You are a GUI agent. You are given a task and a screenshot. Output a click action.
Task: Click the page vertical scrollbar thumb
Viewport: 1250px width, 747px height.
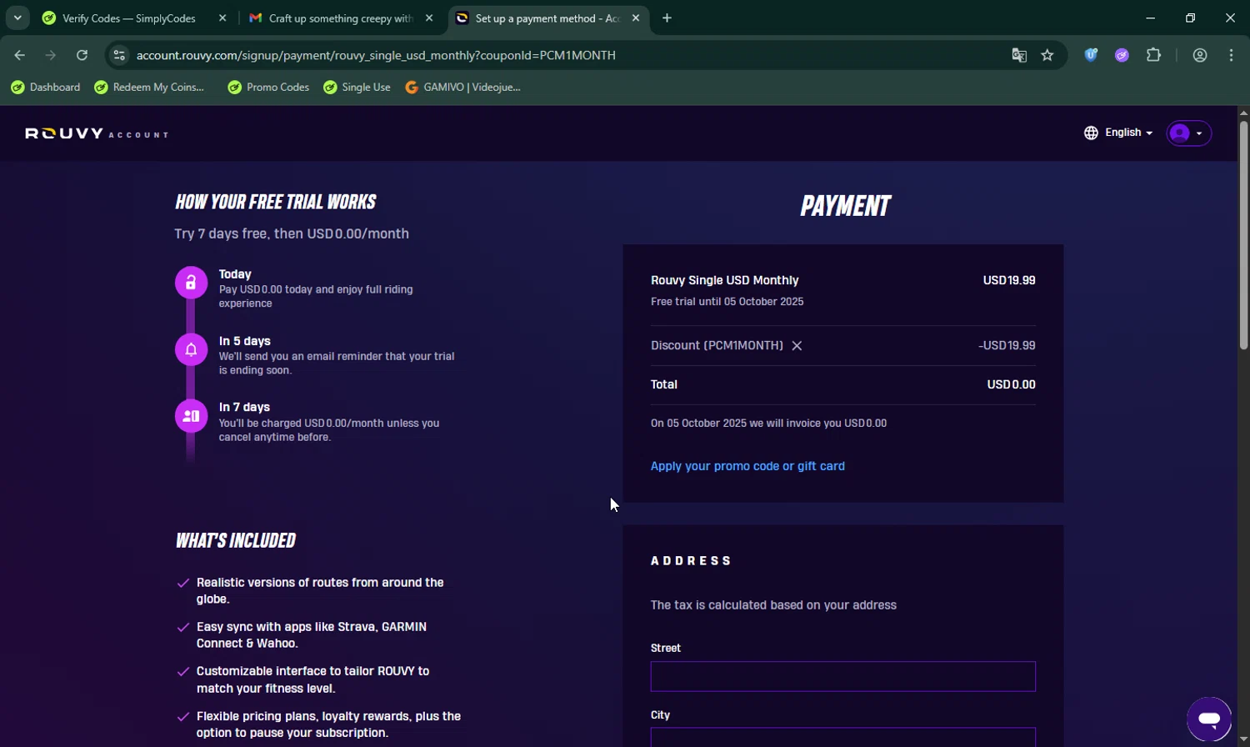pyautogui.click(x=1243, y=235)
